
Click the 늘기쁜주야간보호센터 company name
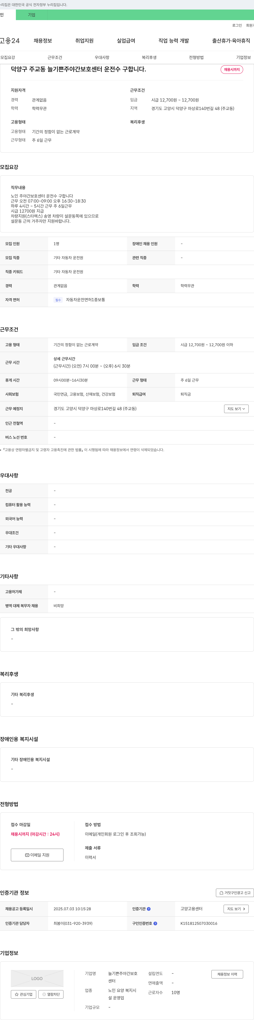point(123,977)
